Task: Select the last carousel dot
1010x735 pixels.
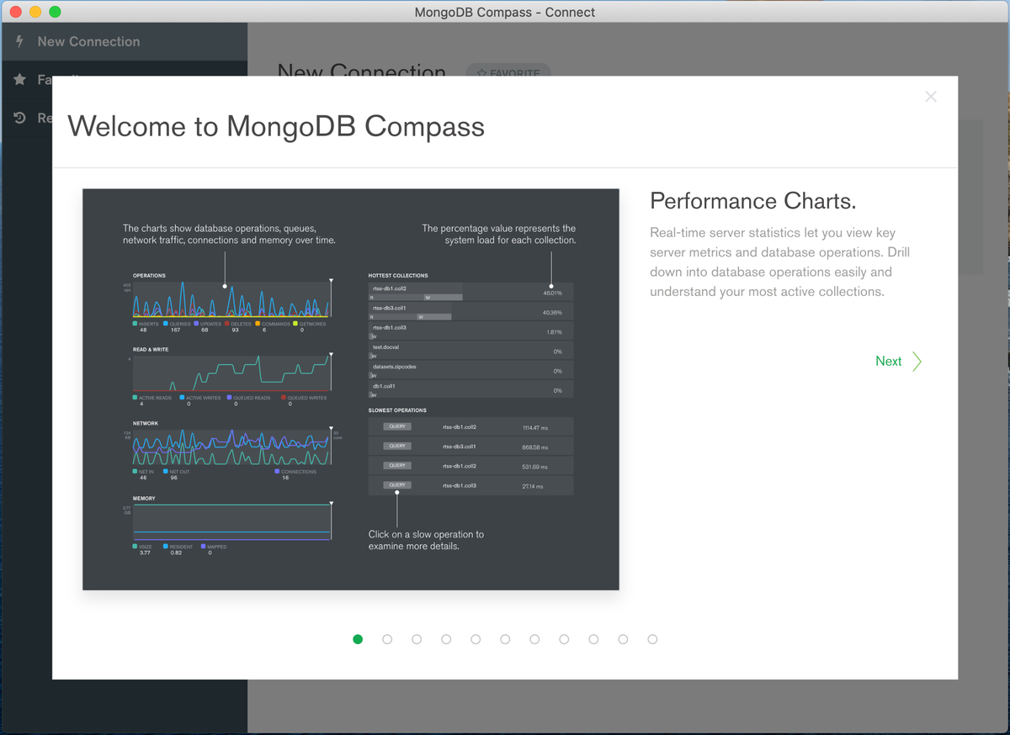Action: tap(652, 639)
